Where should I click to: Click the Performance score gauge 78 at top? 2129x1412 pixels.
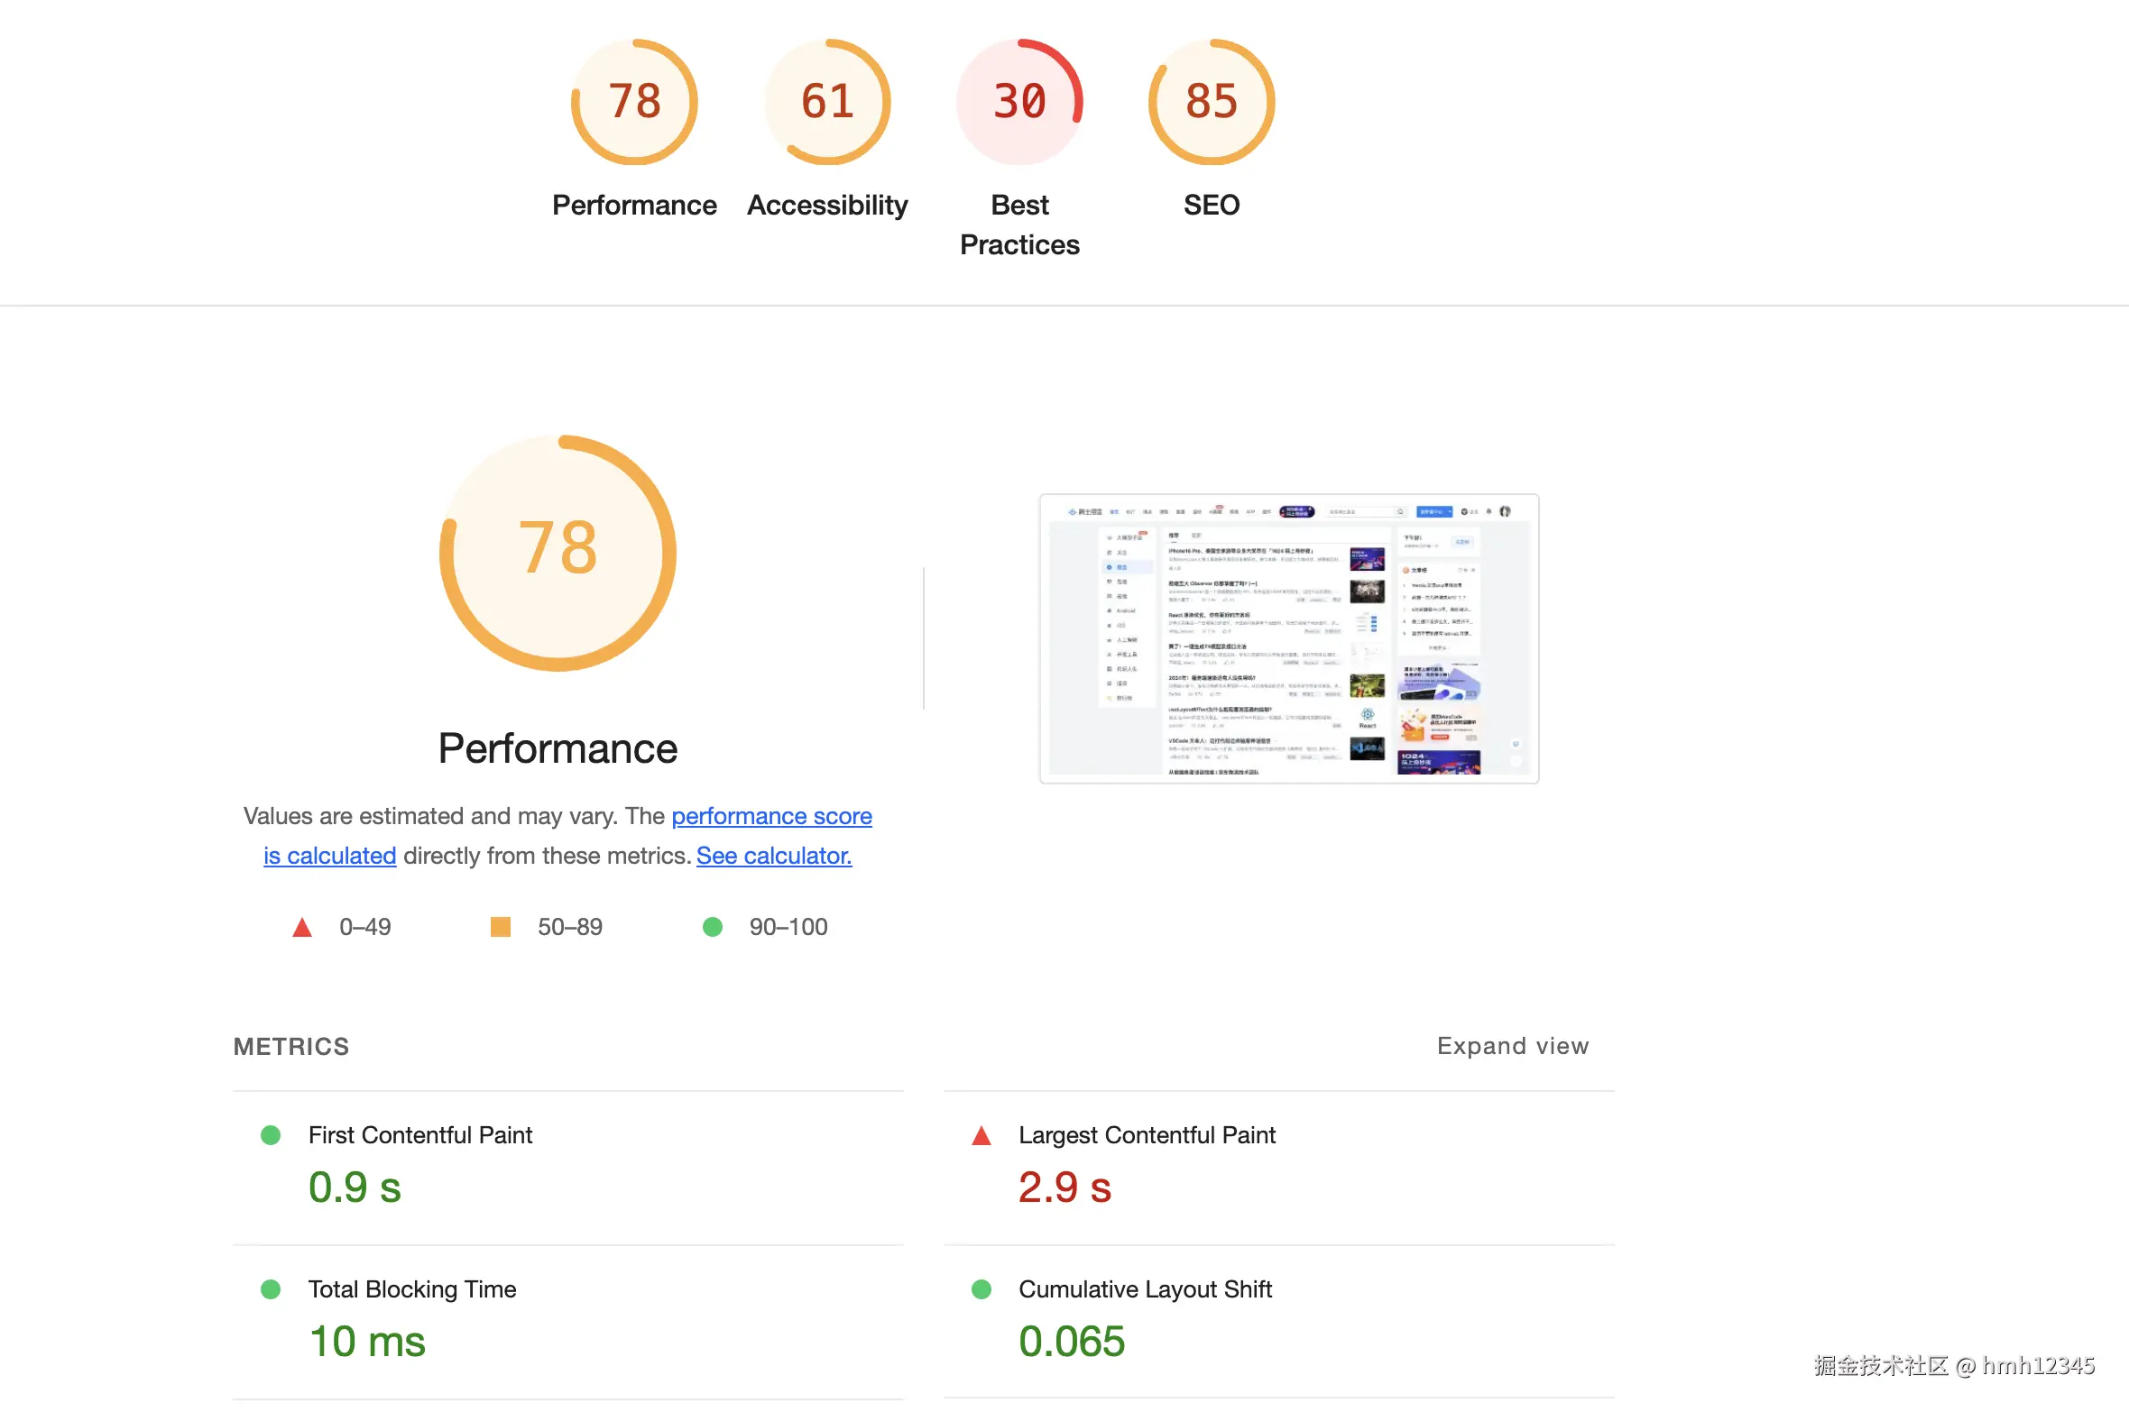point(634,102)
